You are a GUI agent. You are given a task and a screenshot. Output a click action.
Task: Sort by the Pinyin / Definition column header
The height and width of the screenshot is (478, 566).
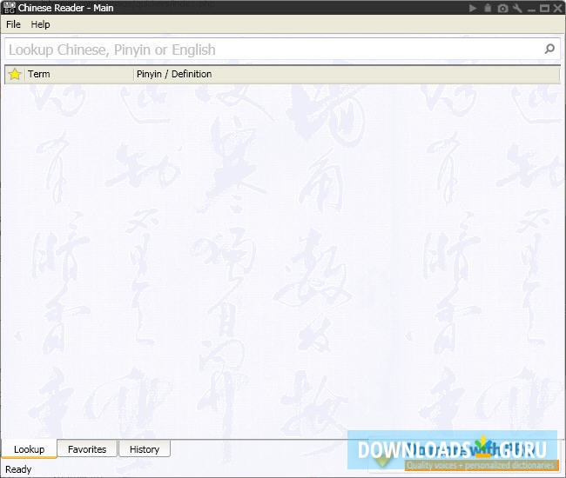(347, 74)
